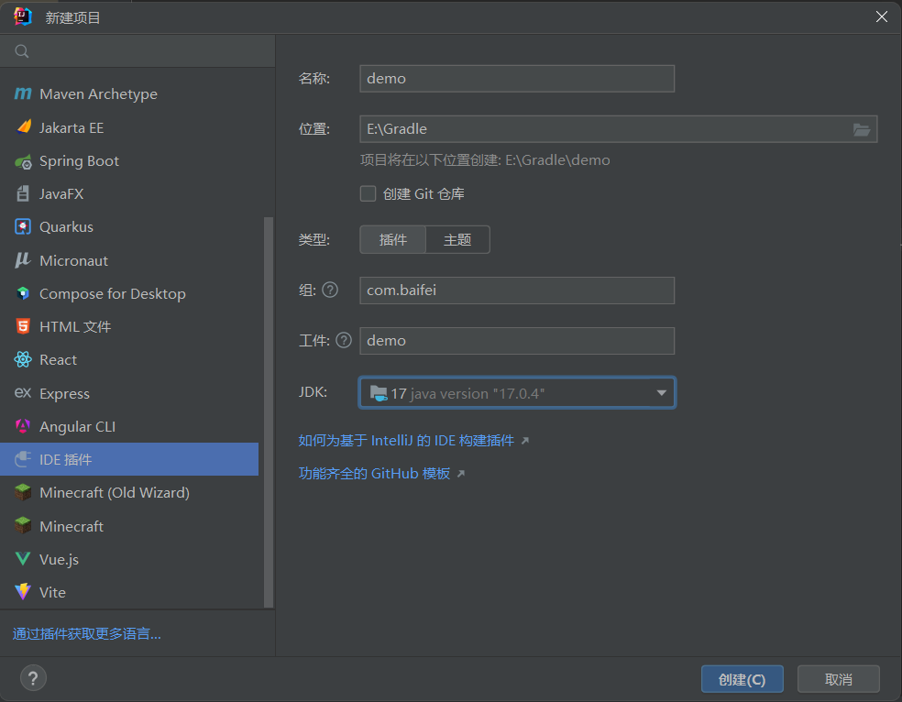Click the Quarkus icon
This screenshot has height=702, width=902.
(23, 227)
